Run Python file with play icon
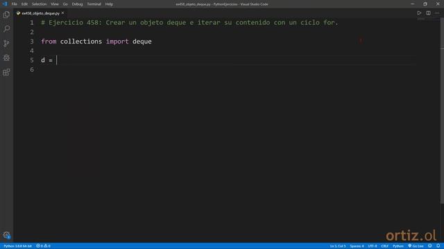Image resolution: width=444 pixels, height=249 pixels. (419, 13)
